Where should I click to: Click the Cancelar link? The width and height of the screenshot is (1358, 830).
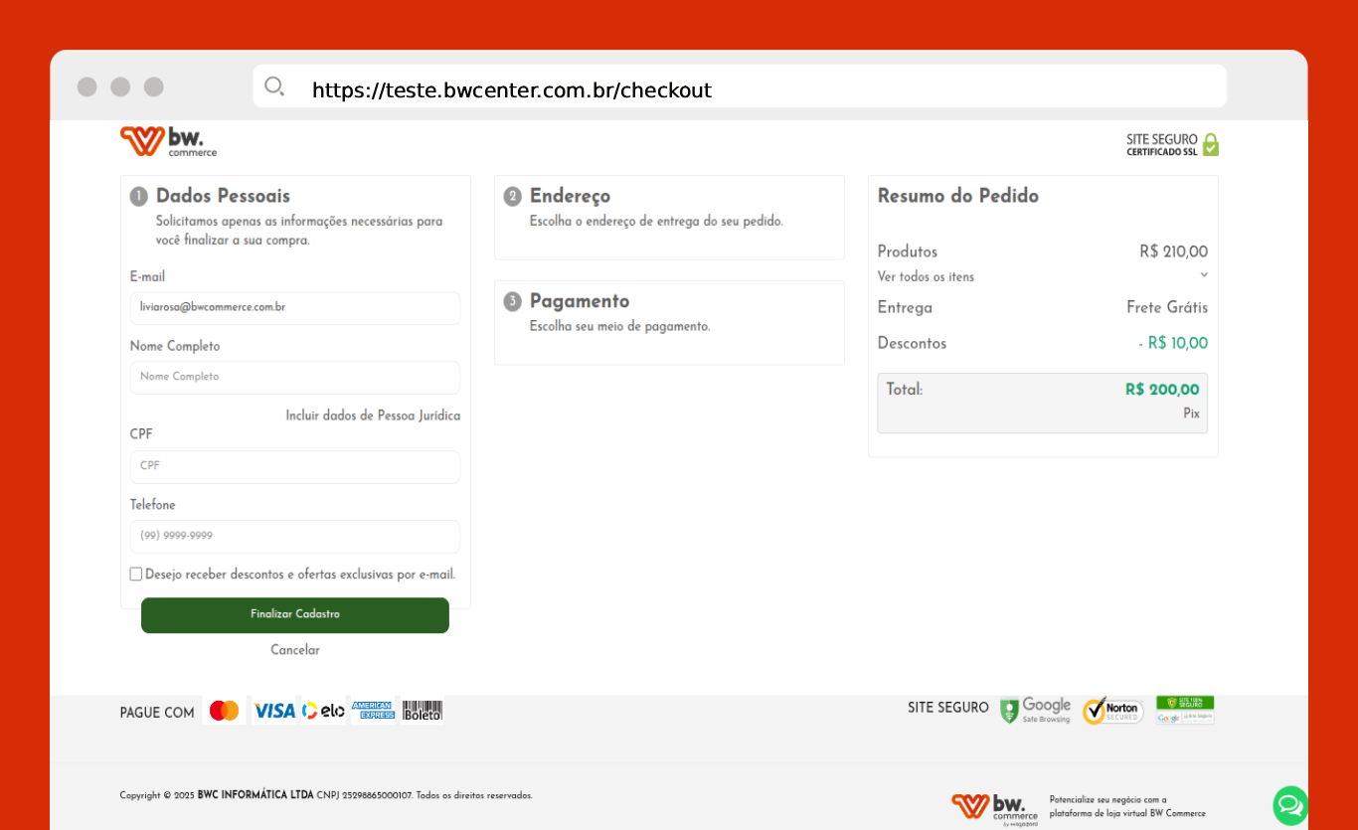pos(295,650)
